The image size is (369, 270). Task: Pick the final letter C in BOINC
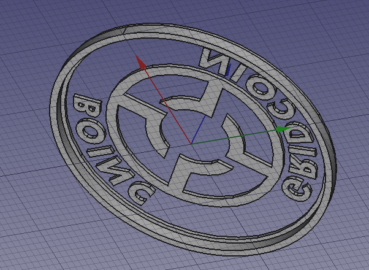tap(142, 194)
